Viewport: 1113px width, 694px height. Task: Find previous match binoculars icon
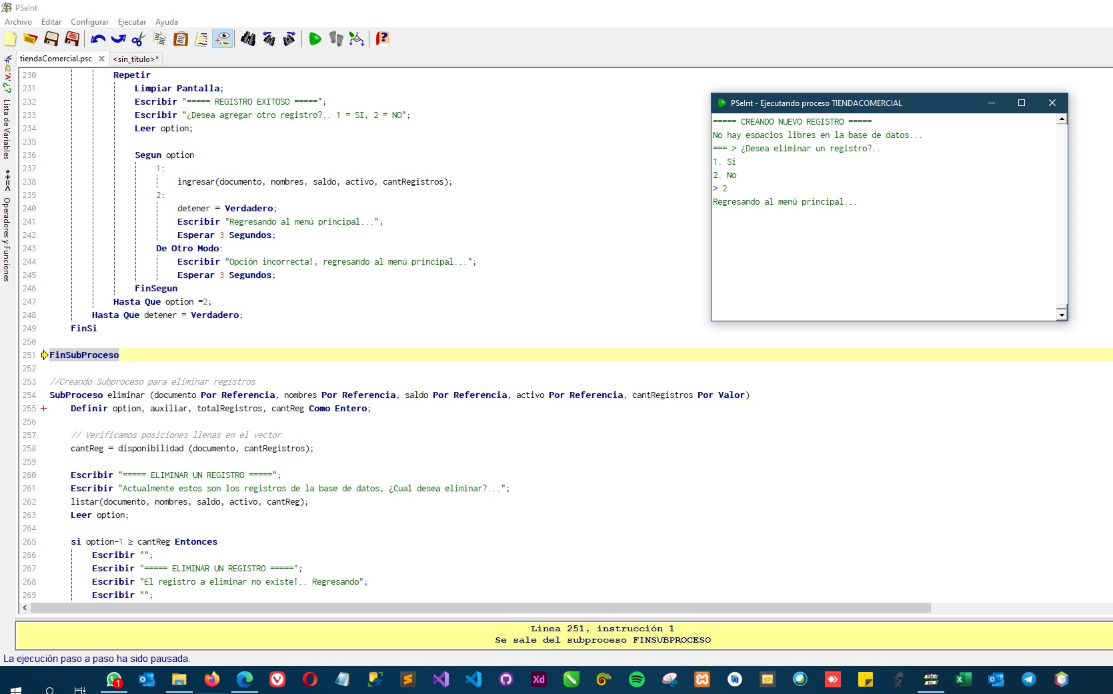click(269, 39)
